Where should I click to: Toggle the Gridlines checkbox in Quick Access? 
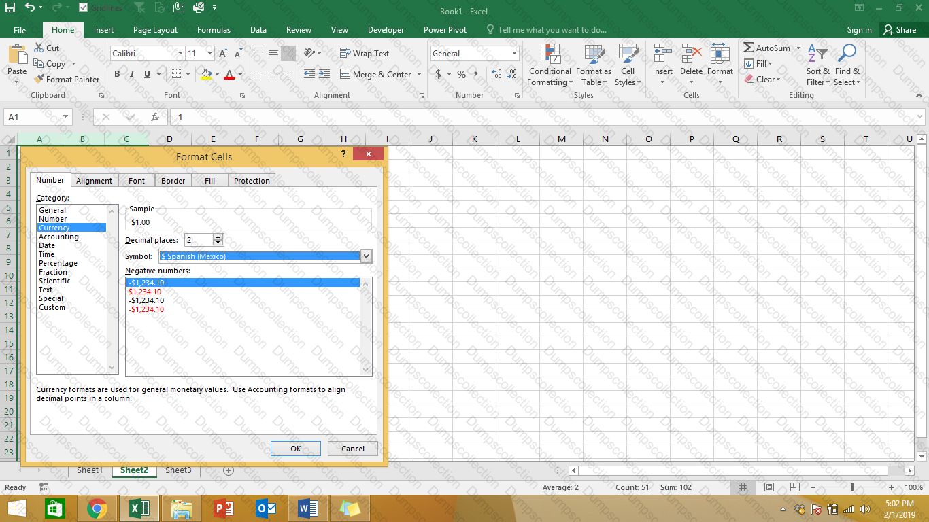pos(83,7)
